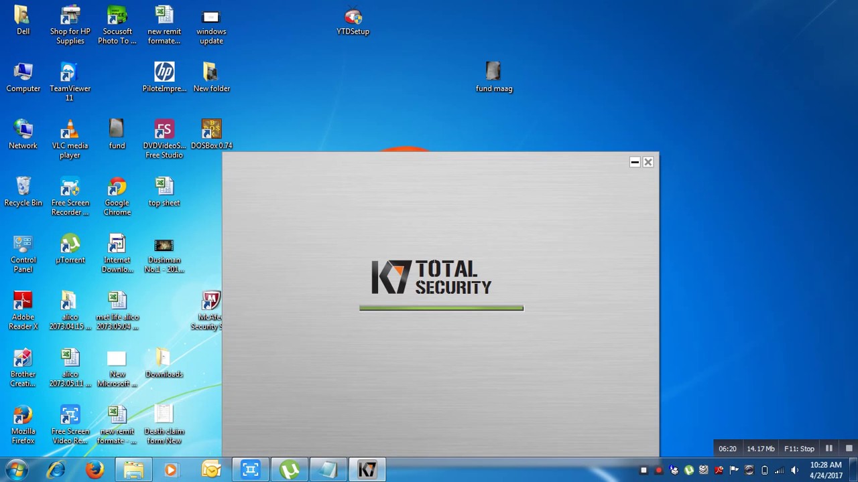The image size is (858, 482).
Task: Open the fund file next to VLC
Action: (x=117, y=135)
